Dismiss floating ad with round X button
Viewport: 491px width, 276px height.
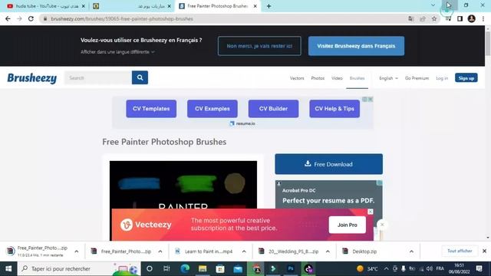click(x=382, y=225)
